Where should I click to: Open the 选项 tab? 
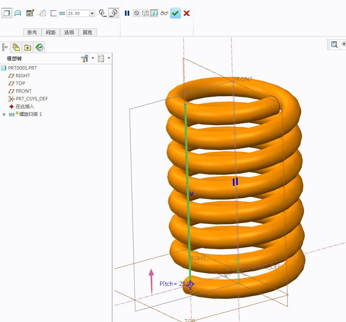coord(69,32)
